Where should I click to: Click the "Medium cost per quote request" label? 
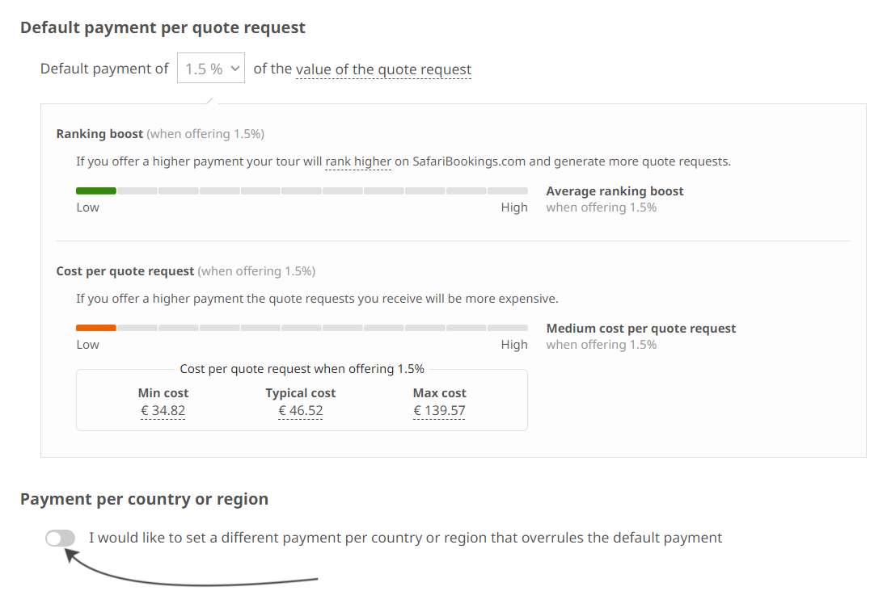tap(641, 329)
